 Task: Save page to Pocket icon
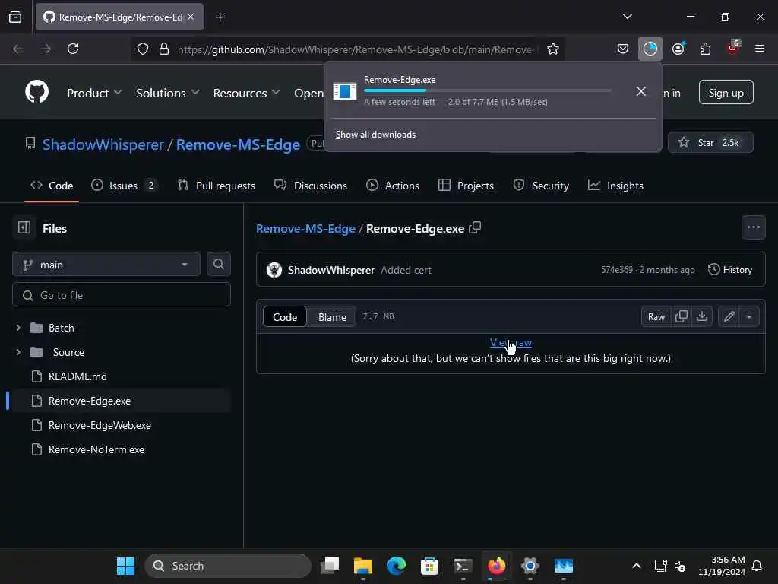click(x=623, y=49)
